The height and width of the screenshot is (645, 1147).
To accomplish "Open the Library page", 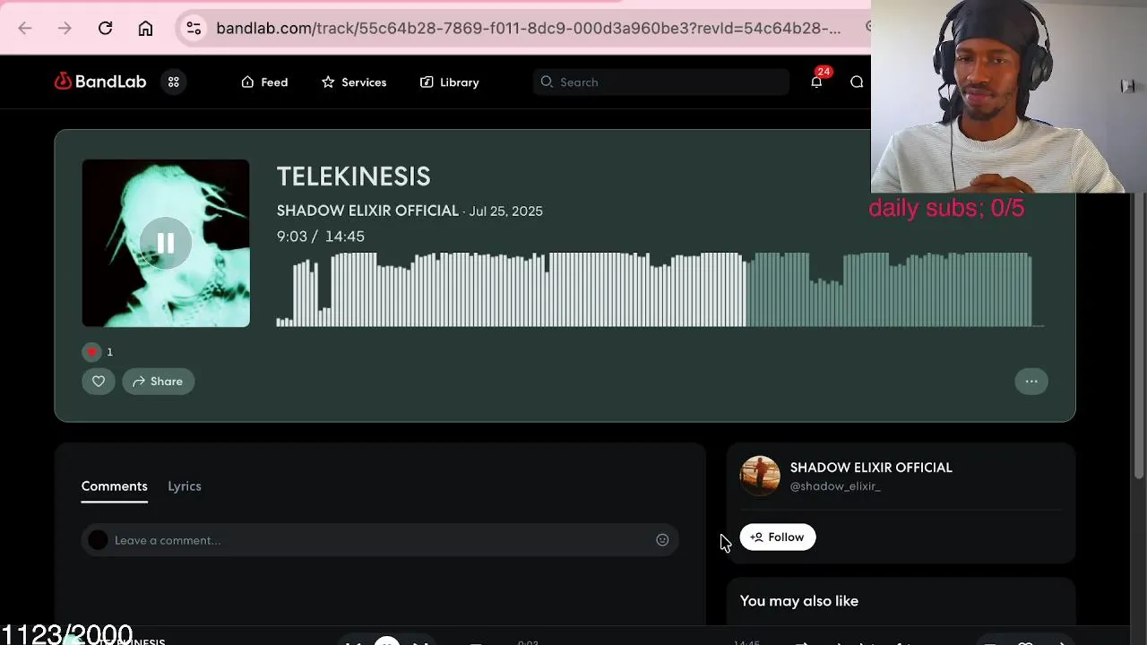I will (x=450, y=82).
